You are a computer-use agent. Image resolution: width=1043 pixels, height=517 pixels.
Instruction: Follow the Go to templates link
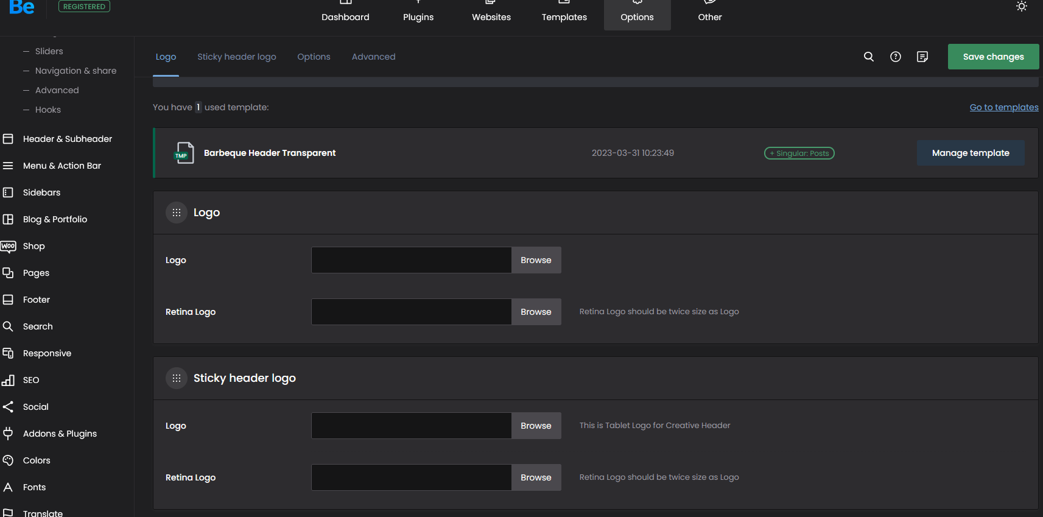click(x=1004, y=107)
